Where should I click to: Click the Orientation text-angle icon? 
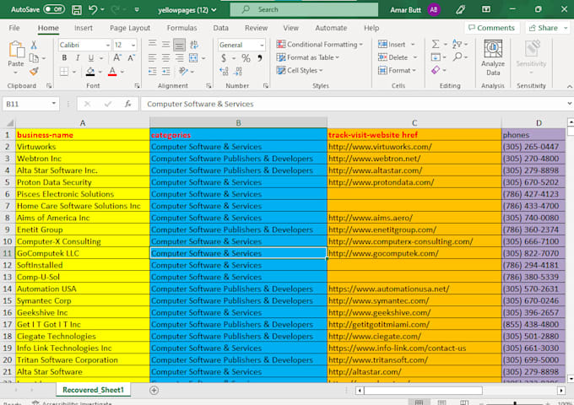[x=183, y=71]
